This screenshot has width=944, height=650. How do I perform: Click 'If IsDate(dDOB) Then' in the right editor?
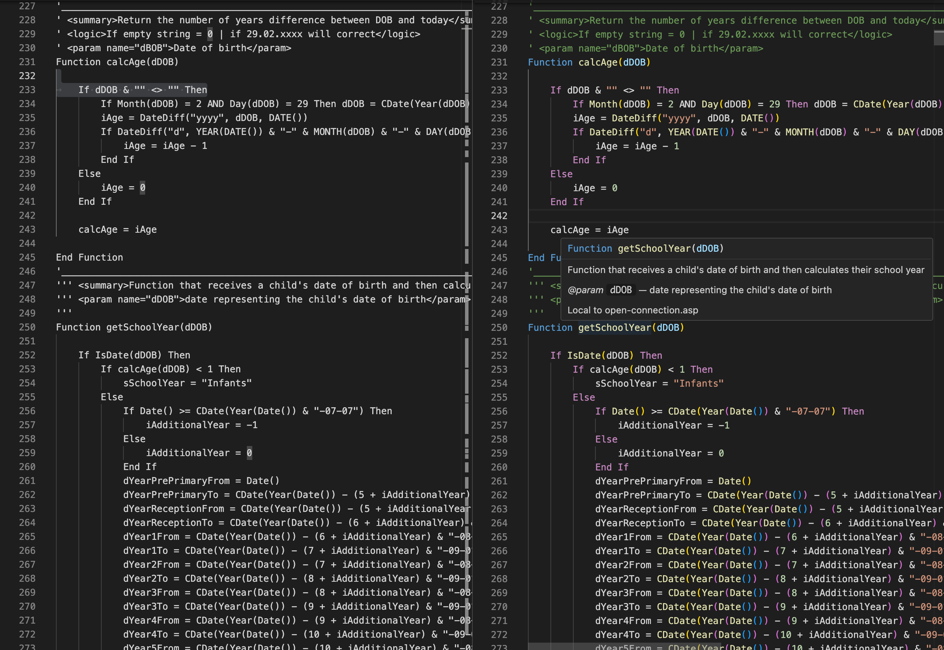coord(607,356)
